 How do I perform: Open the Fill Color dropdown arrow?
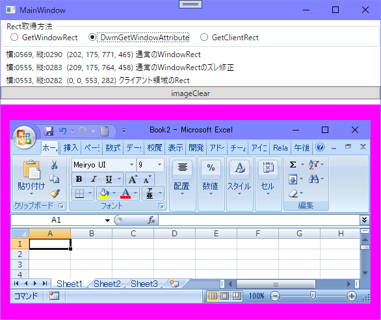114,193
